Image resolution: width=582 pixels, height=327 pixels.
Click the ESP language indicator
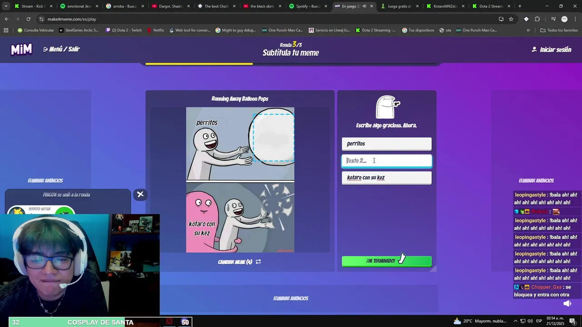click(x=539, y=321)
